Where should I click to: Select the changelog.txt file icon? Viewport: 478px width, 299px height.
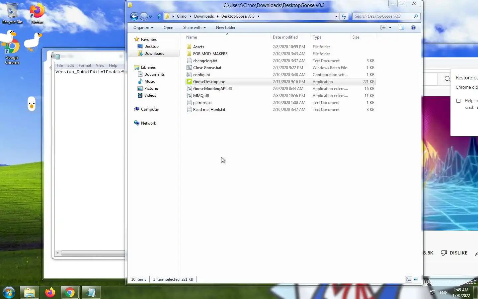(x=189, y=61)
